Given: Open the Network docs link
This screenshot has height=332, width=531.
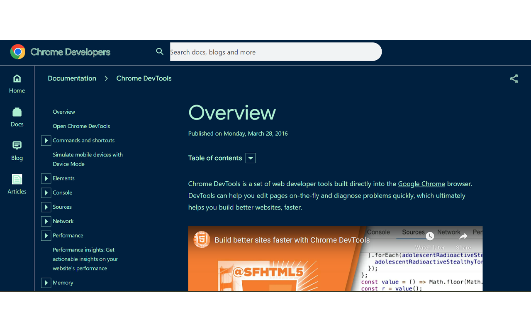Looking at the screenshot, I should 63,221.
